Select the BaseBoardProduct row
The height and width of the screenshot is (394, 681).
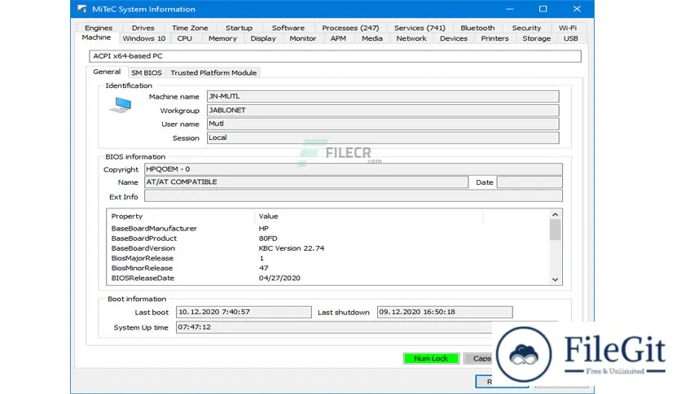tap(328, 239)
